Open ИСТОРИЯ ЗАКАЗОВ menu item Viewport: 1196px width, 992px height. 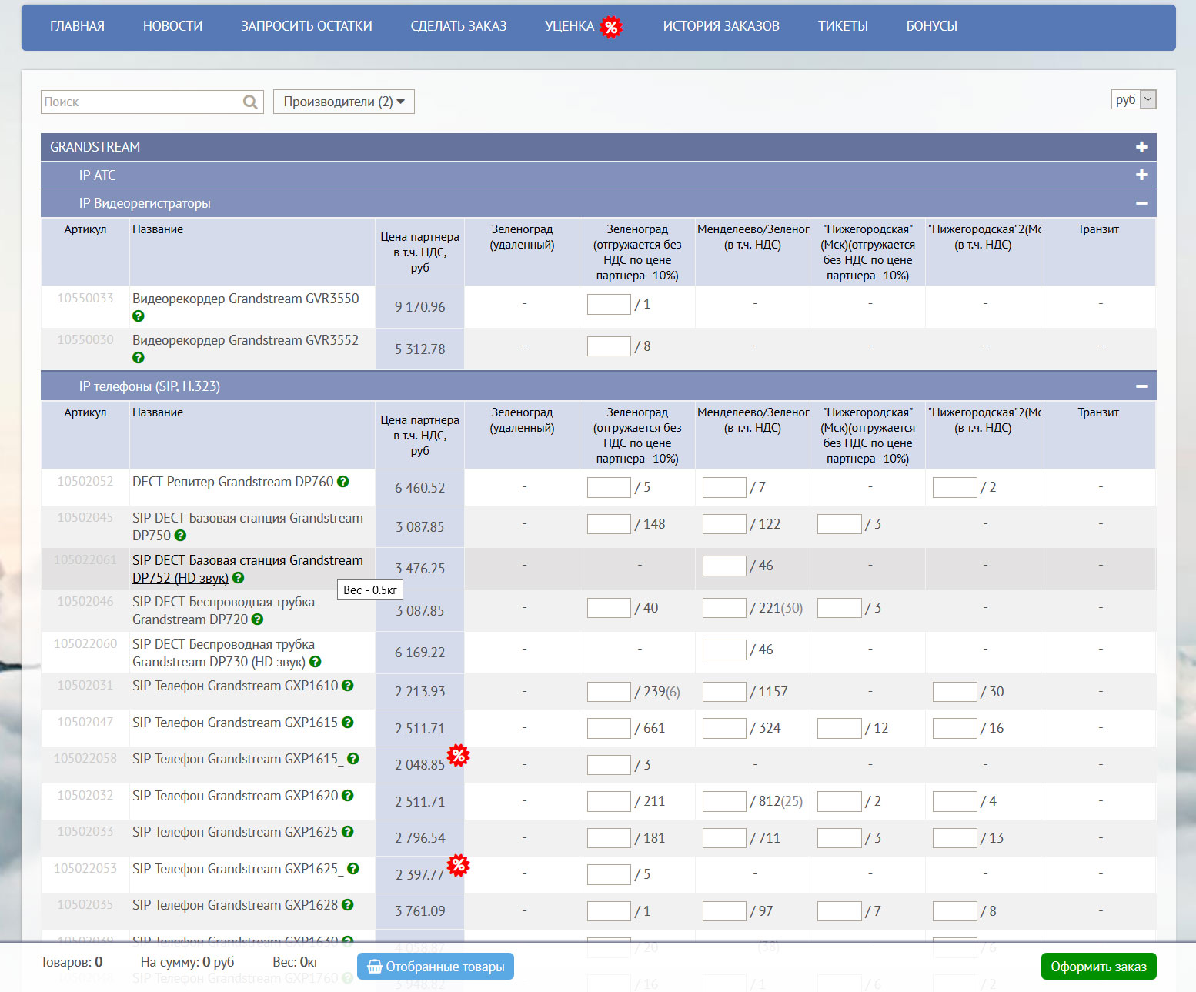pos(721,26)
